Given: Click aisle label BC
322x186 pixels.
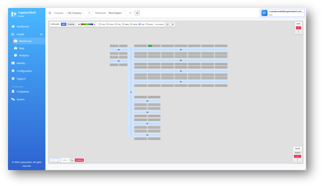Looking at the screenshot, I should pos(181,50).
